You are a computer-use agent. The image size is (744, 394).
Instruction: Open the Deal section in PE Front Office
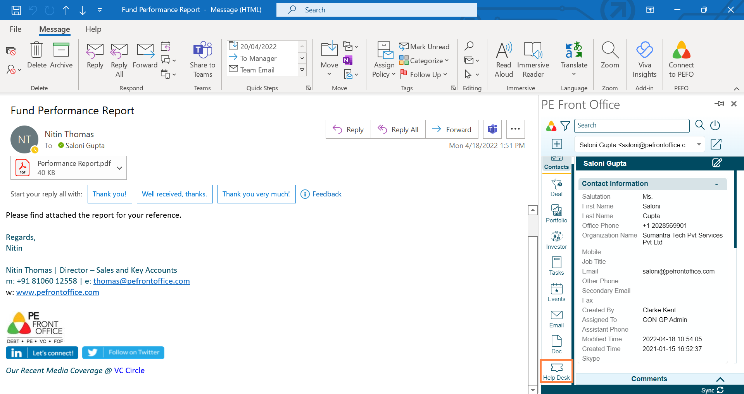click(556, 188)
